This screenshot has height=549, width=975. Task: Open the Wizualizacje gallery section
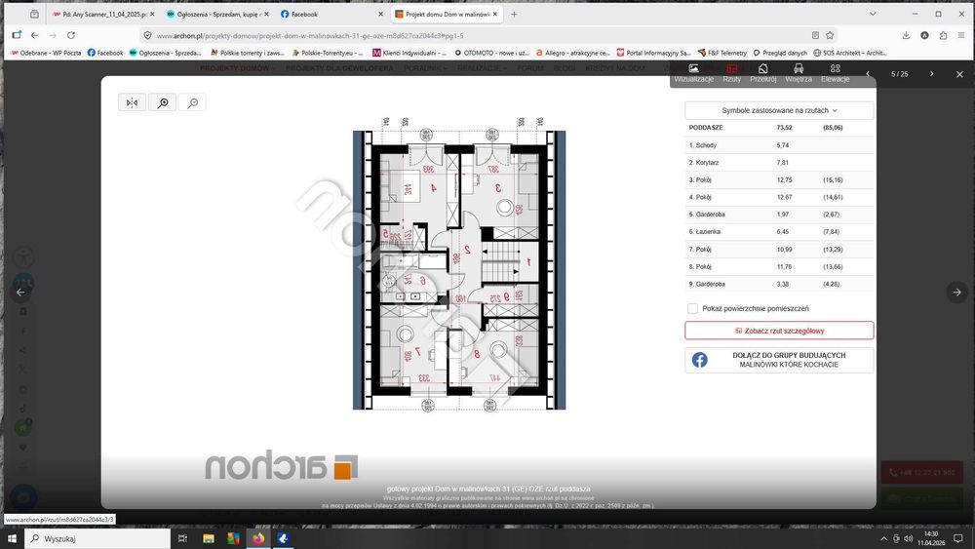(694, 73)
